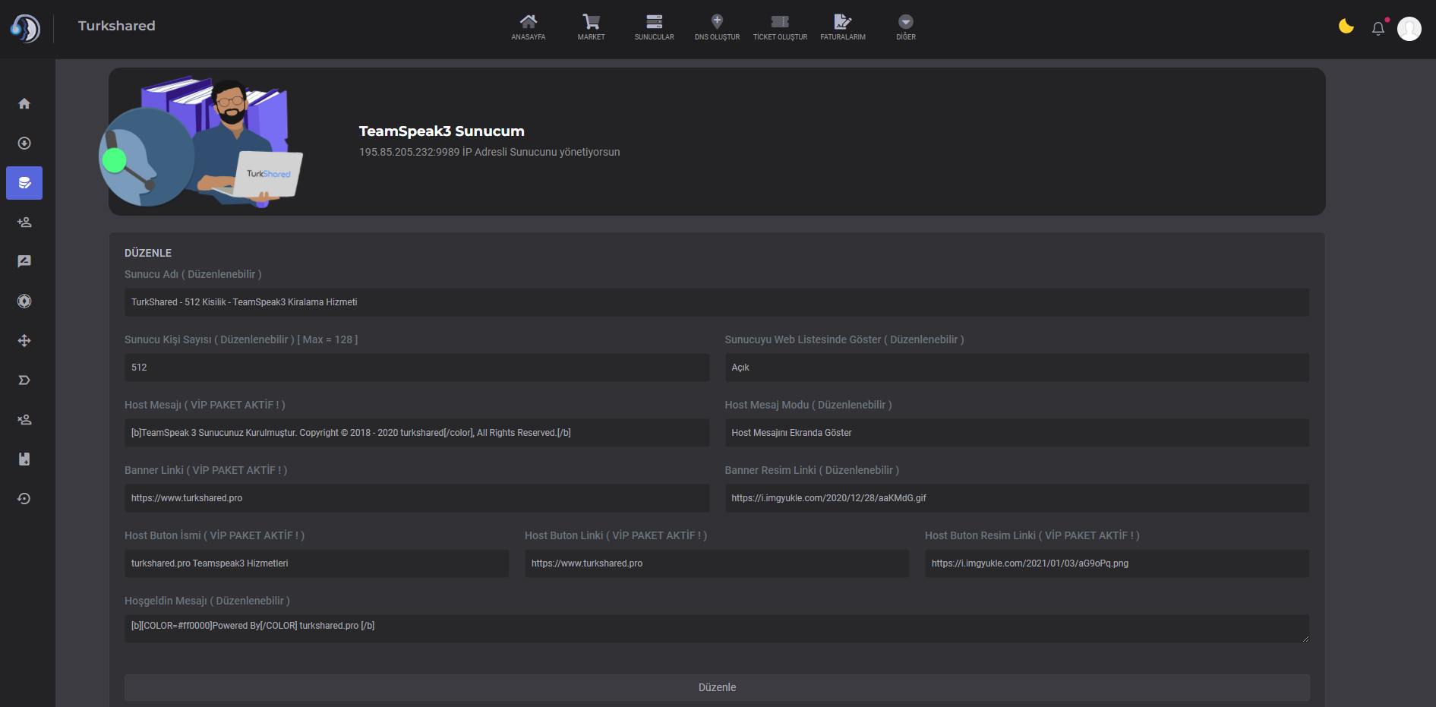The image size is (1436, 707).
Task: Select the sidebar chat message edit icon
Action: click(24, 261)
